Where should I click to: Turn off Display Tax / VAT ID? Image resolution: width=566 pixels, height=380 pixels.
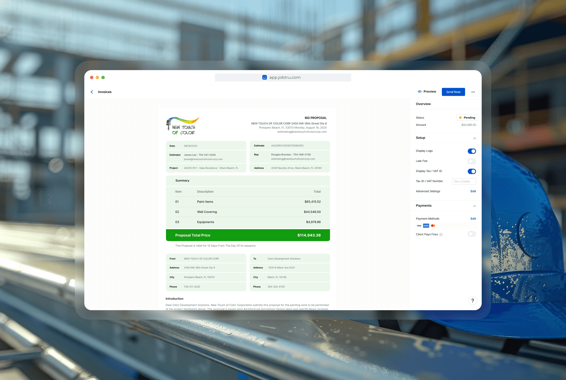[472, 171]
